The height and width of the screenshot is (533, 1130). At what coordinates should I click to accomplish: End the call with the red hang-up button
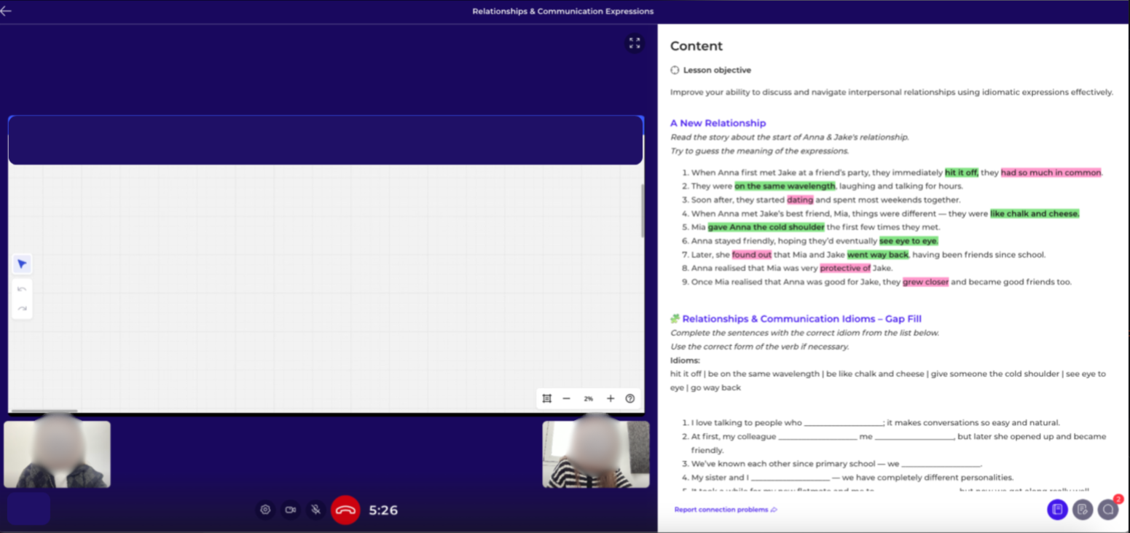(345, 510)
